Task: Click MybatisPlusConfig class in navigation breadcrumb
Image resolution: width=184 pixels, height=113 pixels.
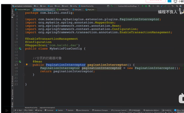Action: point(86,6)
